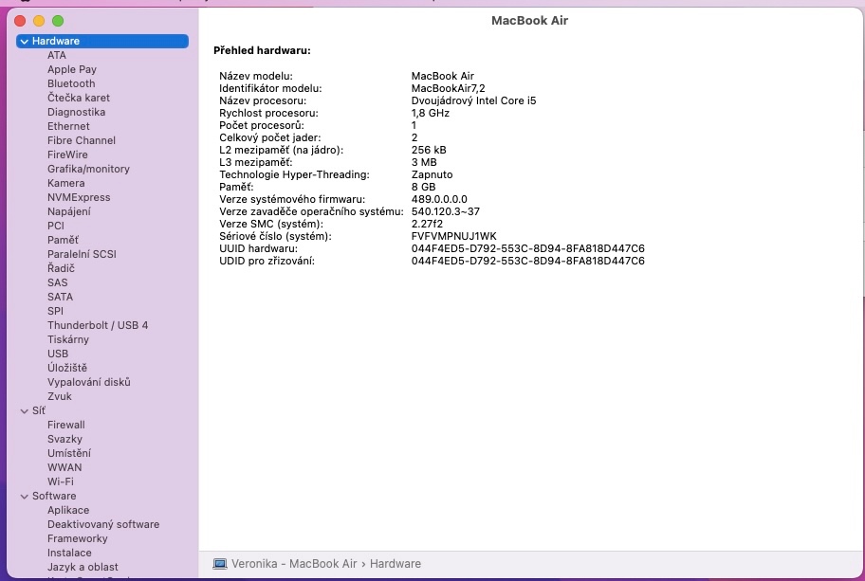The width and height of the screenshot is (865, 581).
Task: Collapse the Software section chevron
Action: [x=24, y=497]
